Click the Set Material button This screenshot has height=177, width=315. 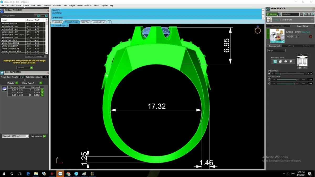[x=38, y=136]
